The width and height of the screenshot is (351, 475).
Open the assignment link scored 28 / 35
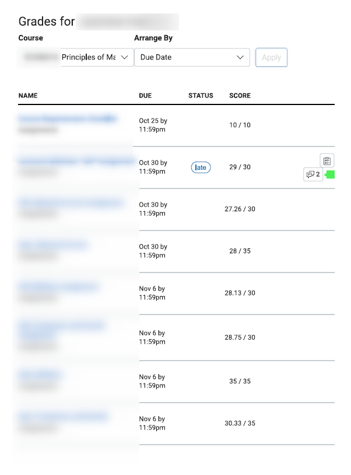click(x=53, y=245)
